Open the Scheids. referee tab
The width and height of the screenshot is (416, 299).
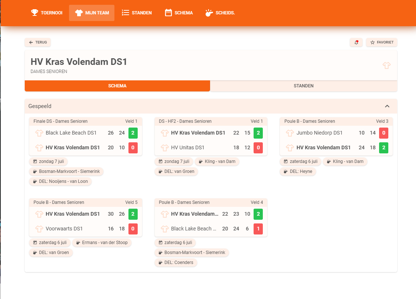220,13
